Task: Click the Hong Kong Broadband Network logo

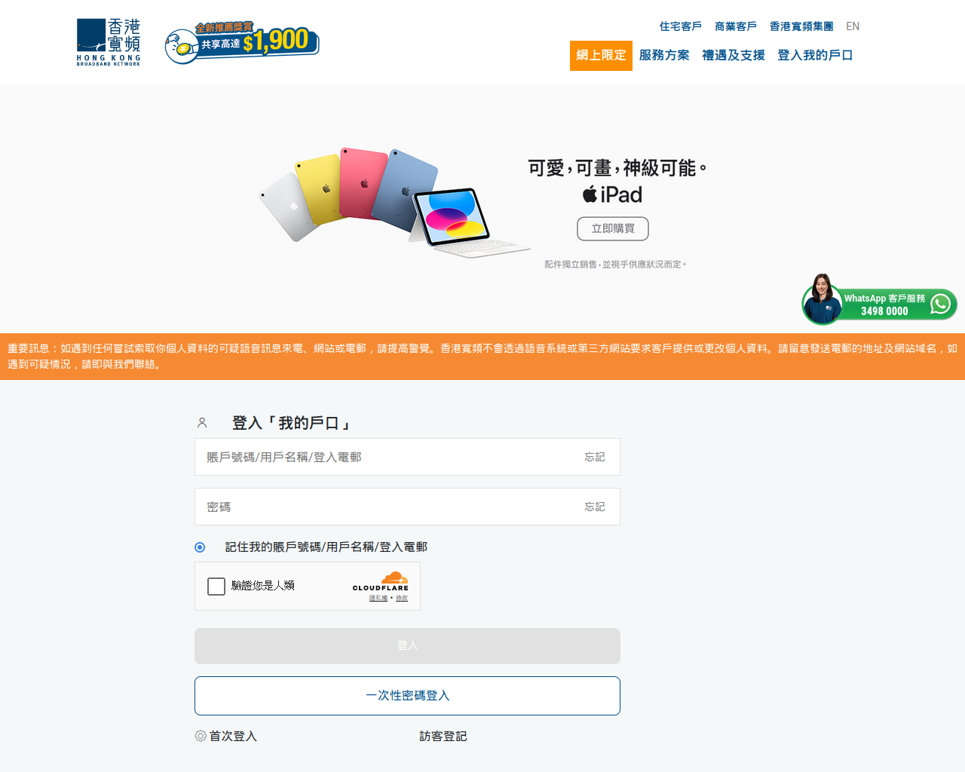Action: click(109, 42)
